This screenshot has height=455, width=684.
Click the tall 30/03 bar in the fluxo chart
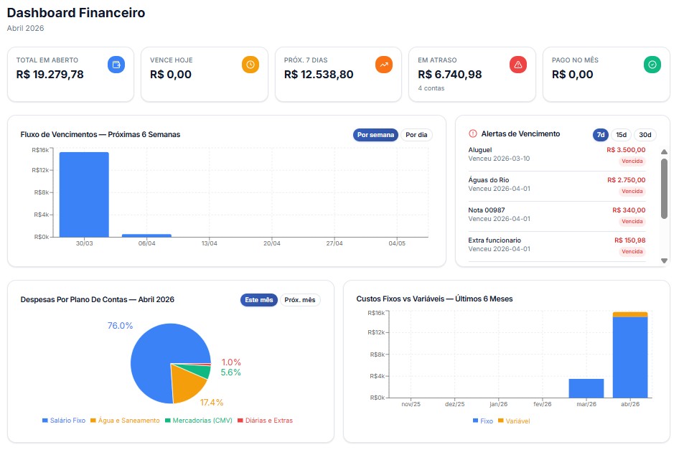tap(84, 194)
